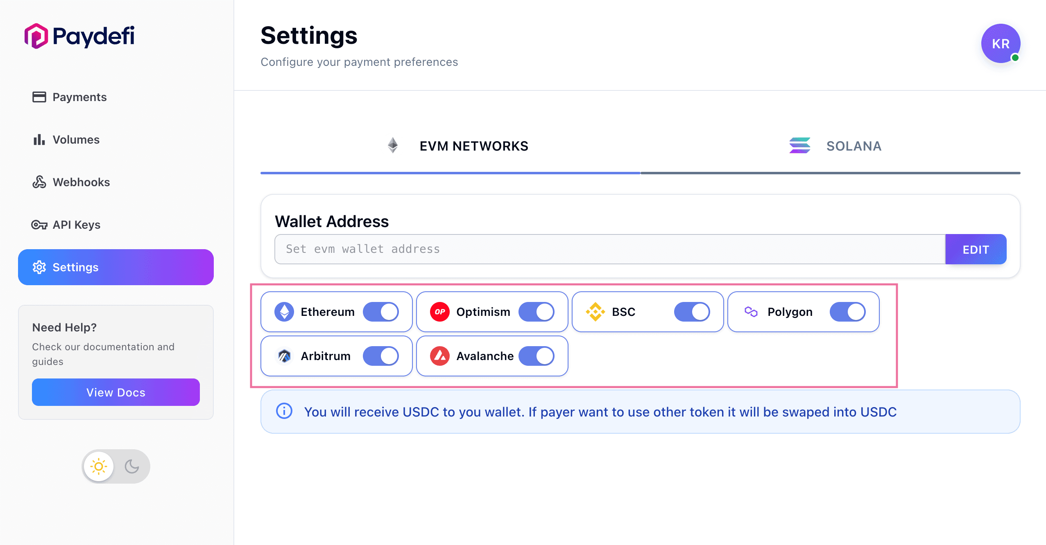This screenshot has width=1046, height=545.
Task: Click the View Docs button
Action: [x=116, y=392]
